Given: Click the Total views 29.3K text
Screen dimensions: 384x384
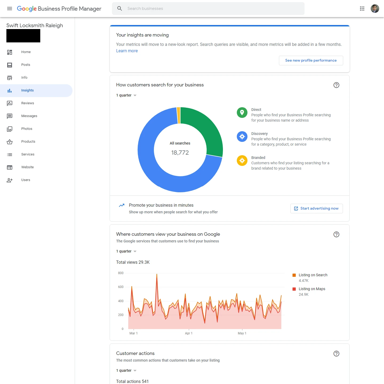Looking at the screenshot, I should tap(133, 262).
